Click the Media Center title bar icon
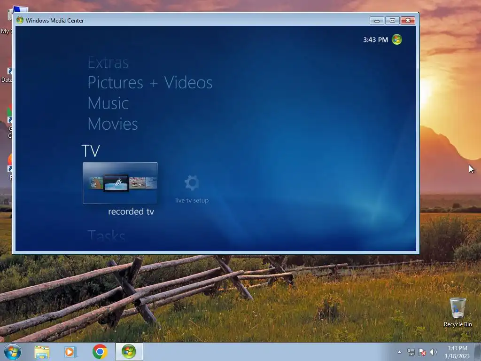Screen dimensions: 481x361 [20, 20]
